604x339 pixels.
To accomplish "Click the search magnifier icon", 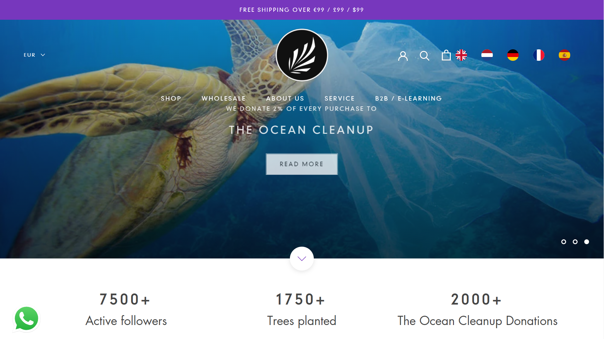I will point(424,56).
